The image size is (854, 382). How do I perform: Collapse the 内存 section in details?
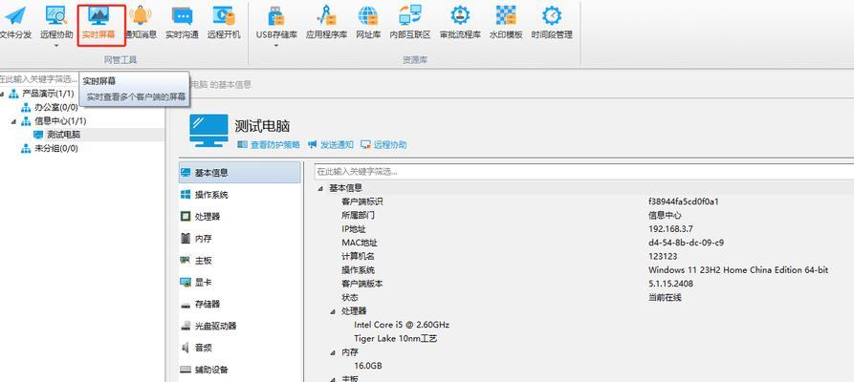[332, 352]
